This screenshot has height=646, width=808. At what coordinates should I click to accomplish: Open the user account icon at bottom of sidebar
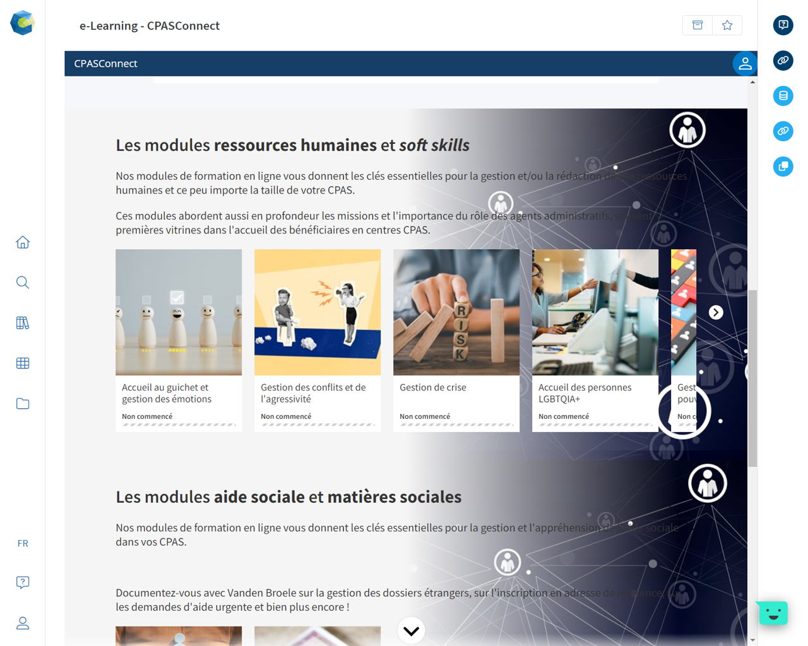[x=23, y=623]
